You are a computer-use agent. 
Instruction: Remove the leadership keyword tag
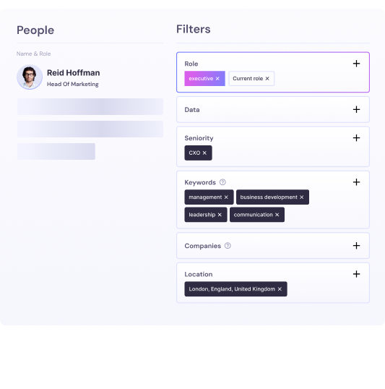tap(220, 215)
